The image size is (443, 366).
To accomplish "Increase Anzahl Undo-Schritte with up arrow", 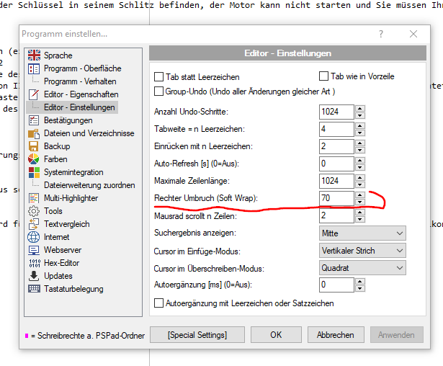I will (x=360, y=108).
